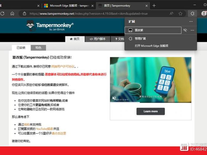Close the 首页 | Tampermonkey tab
This screenshot has height=155, width=207.
coord(146,6)
